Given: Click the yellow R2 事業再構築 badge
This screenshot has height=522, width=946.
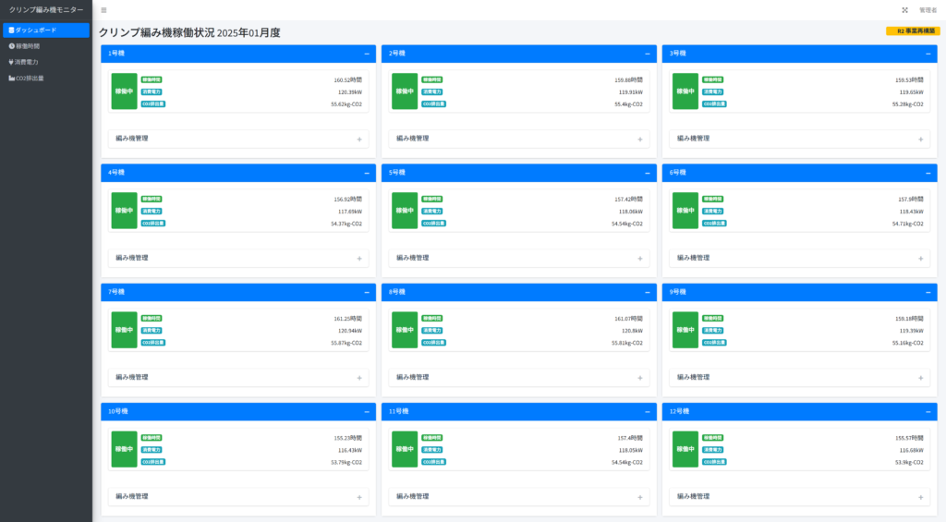Looking at the screenshot, I should click(912, 30).
